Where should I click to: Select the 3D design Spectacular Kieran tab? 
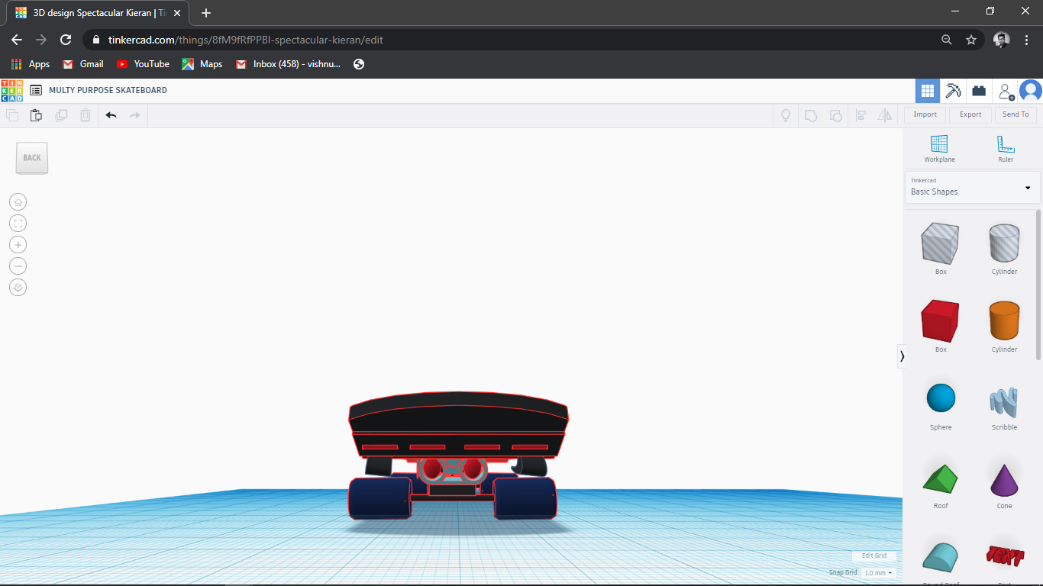coord(99,13)
